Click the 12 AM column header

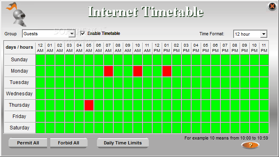[40, 48]
